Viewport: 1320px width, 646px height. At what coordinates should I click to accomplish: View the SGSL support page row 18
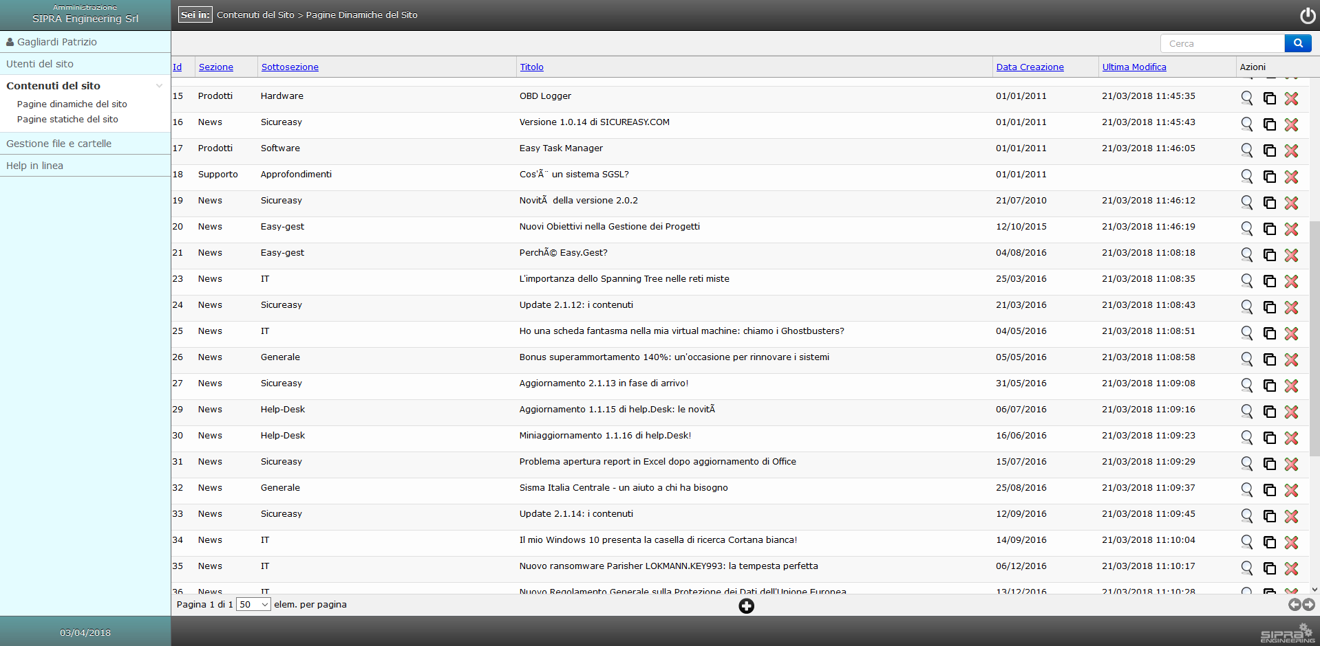(1246, 176)
